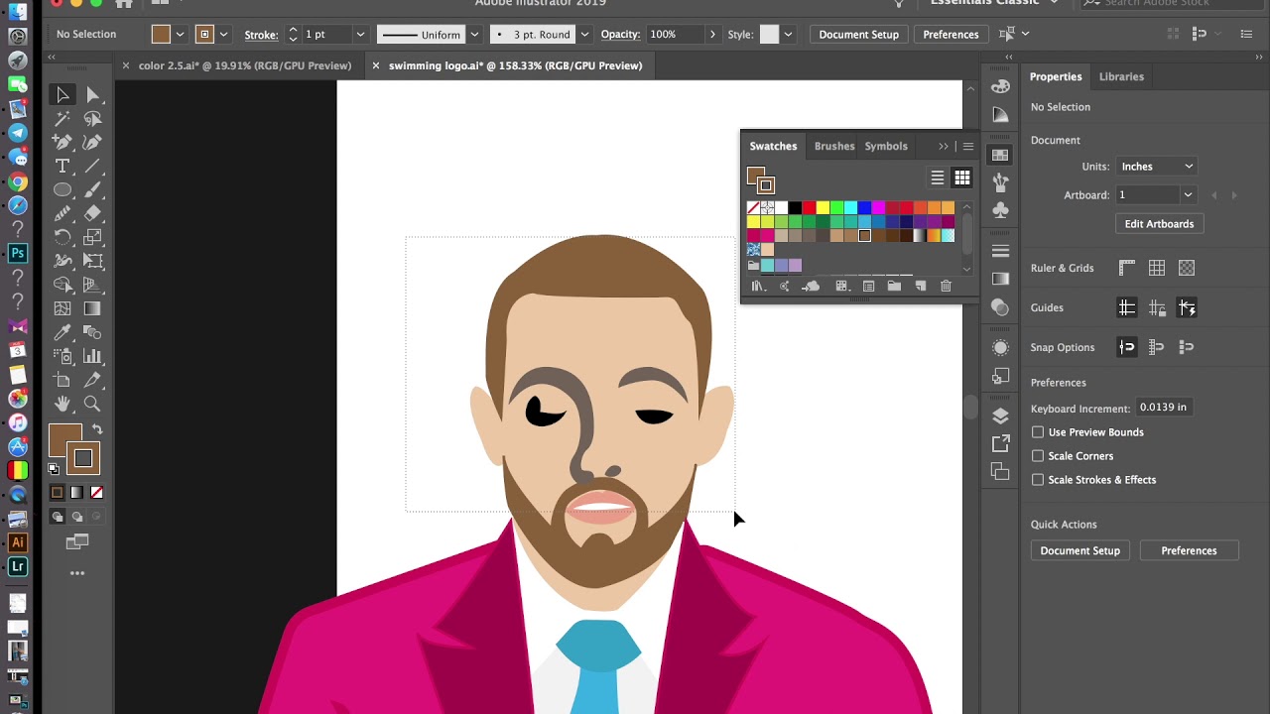Image resolution: width=1270 pixels, height=714 pixels.
Task: Click the Edit Artboards button
Action: coord(1159,224)
